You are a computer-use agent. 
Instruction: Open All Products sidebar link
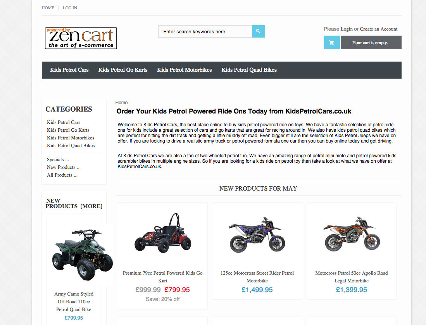pyautogui.click(x=62, y=175)
